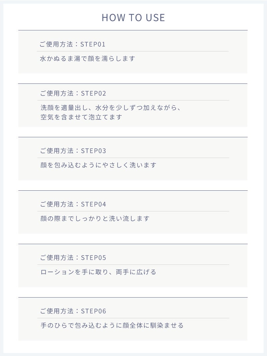Viewport: 267px width, 356px height.
Task: Select the ご使用方法：STEP02 title
Action: [73, 93]
